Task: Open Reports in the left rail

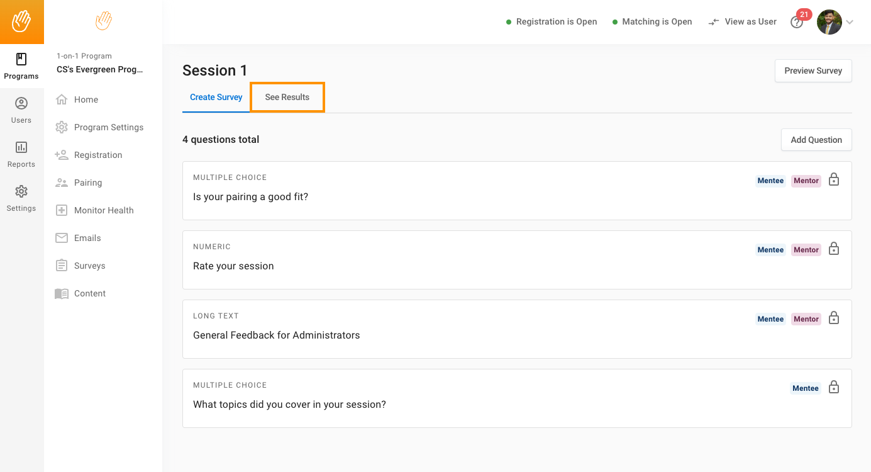Action: 21,155
